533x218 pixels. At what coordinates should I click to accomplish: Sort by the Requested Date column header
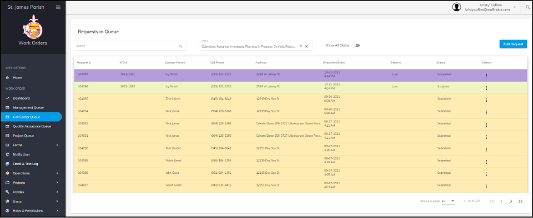(334, 63)
